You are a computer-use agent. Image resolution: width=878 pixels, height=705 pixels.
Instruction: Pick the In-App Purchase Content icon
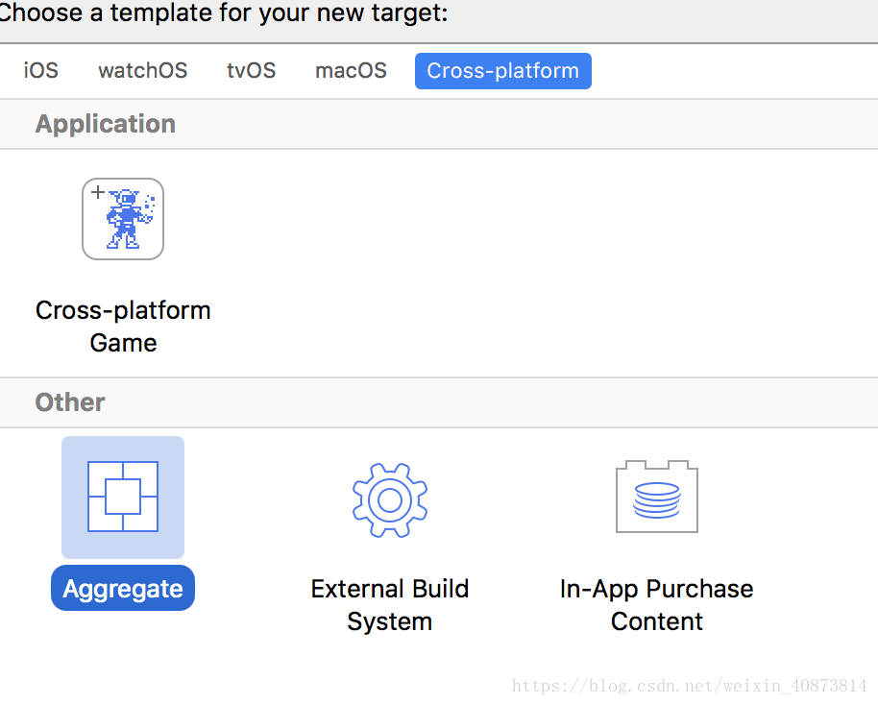coord(657,497)
